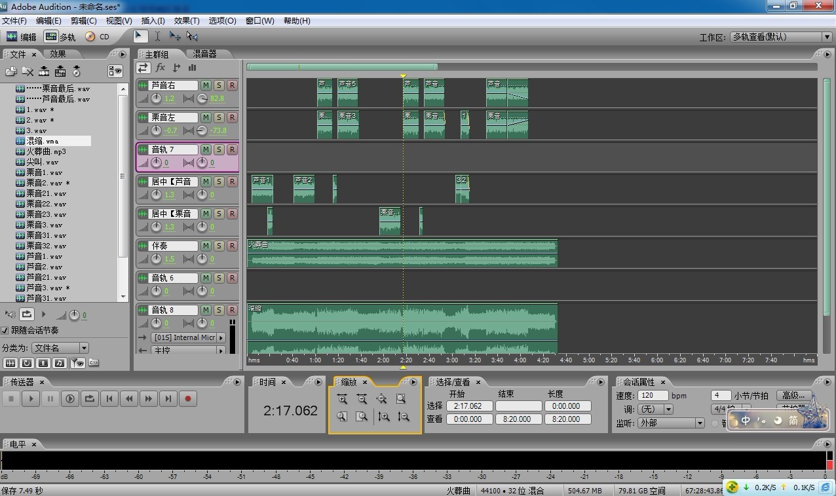
Task: Click the Zoom In Horizontally icon
Action: pos(342,399)
